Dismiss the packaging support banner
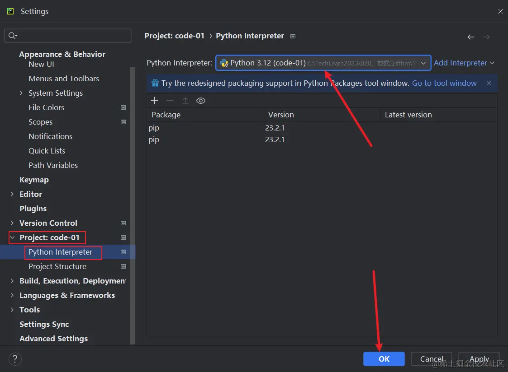 [489, 83]
